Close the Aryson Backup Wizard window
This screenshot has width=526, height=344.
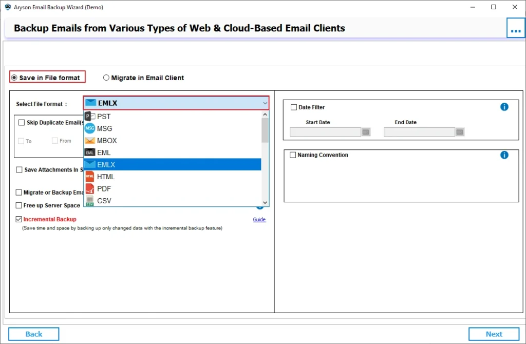[x=515, y=7]
